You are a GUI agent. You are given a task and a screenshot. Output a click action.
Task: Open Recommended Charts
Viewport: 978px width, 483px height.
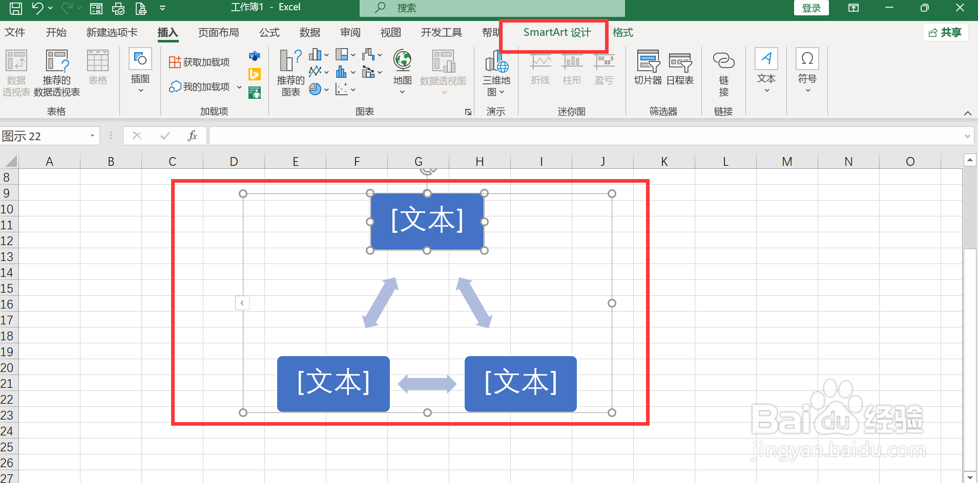click(x=290, y=72)
